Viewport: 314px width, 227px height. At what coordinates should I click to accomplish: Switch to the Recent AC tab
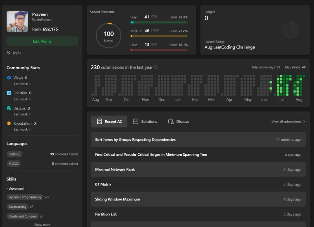(x=109, y=121)
